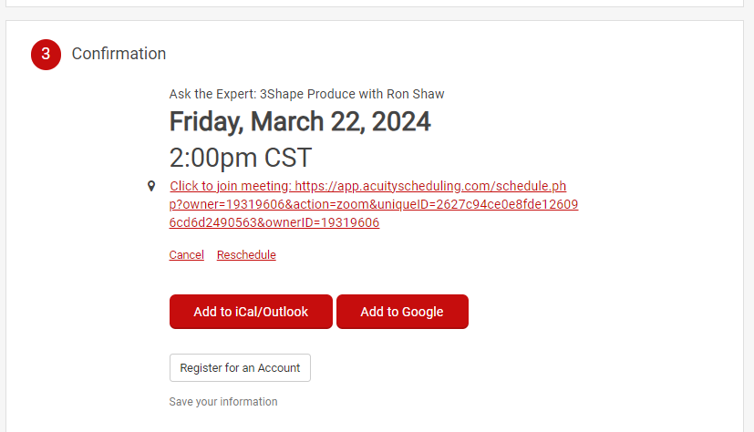Screen dimensions: 754x432
Task: Click the uniqueID line of meeting URL
Action: coord(374,204)
